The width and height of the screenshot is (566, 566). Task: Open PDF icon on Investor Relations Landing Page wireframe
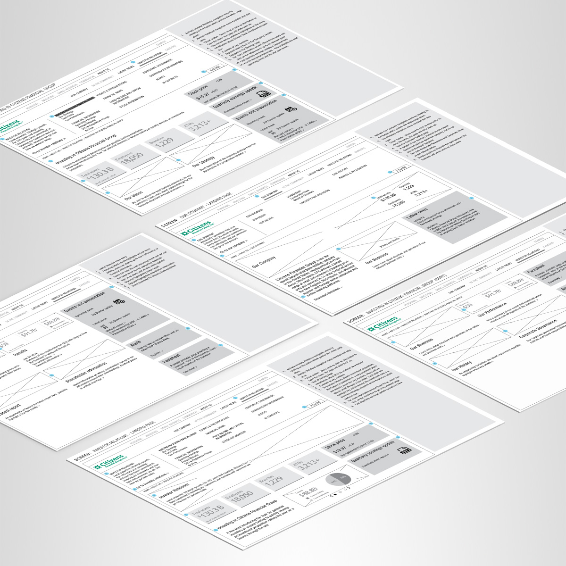[x=403, y=451]
